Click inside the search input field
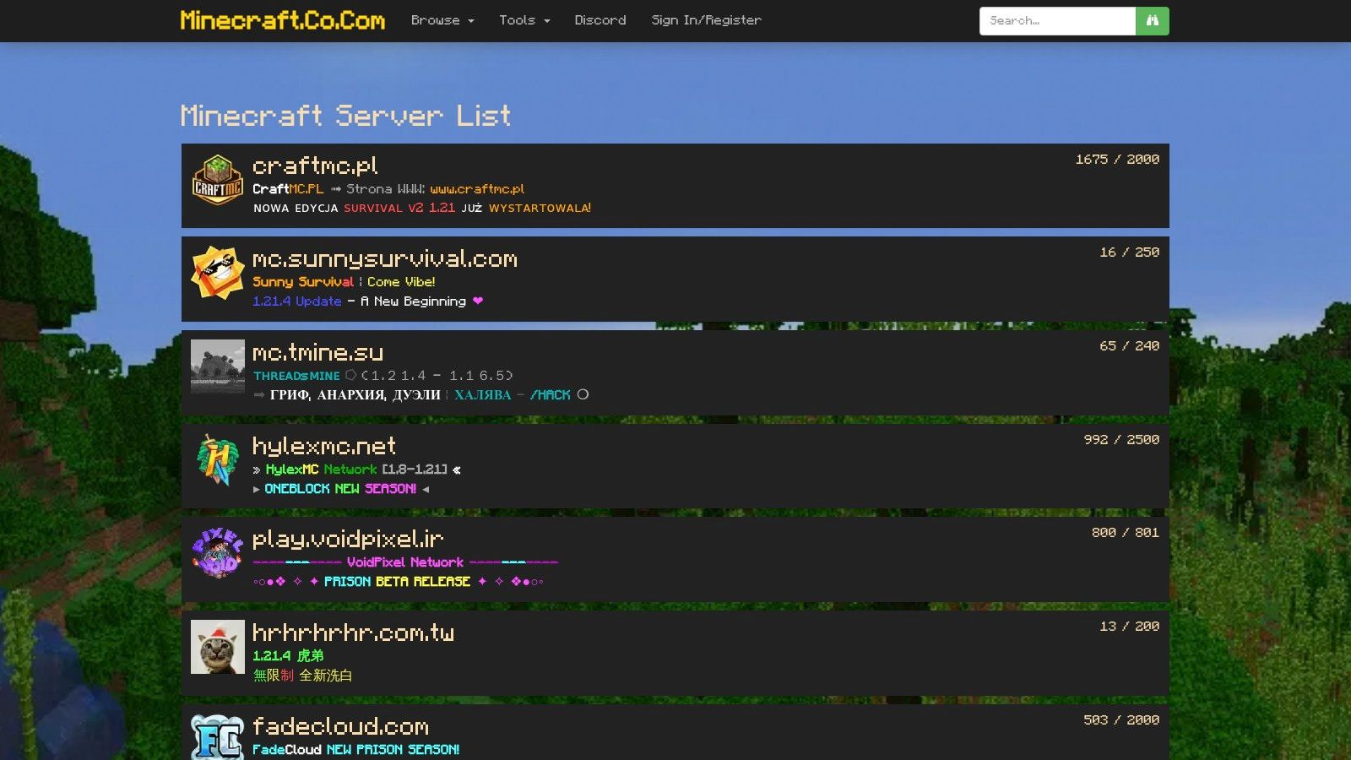The image size is (1351, 760). coord(1055,20)
